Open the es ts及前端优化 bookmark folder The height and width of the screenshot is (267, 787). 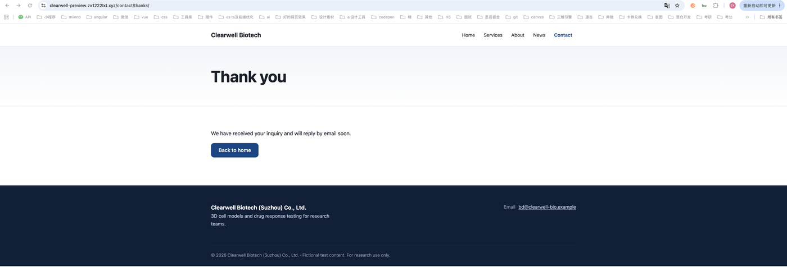click(236, 17)
